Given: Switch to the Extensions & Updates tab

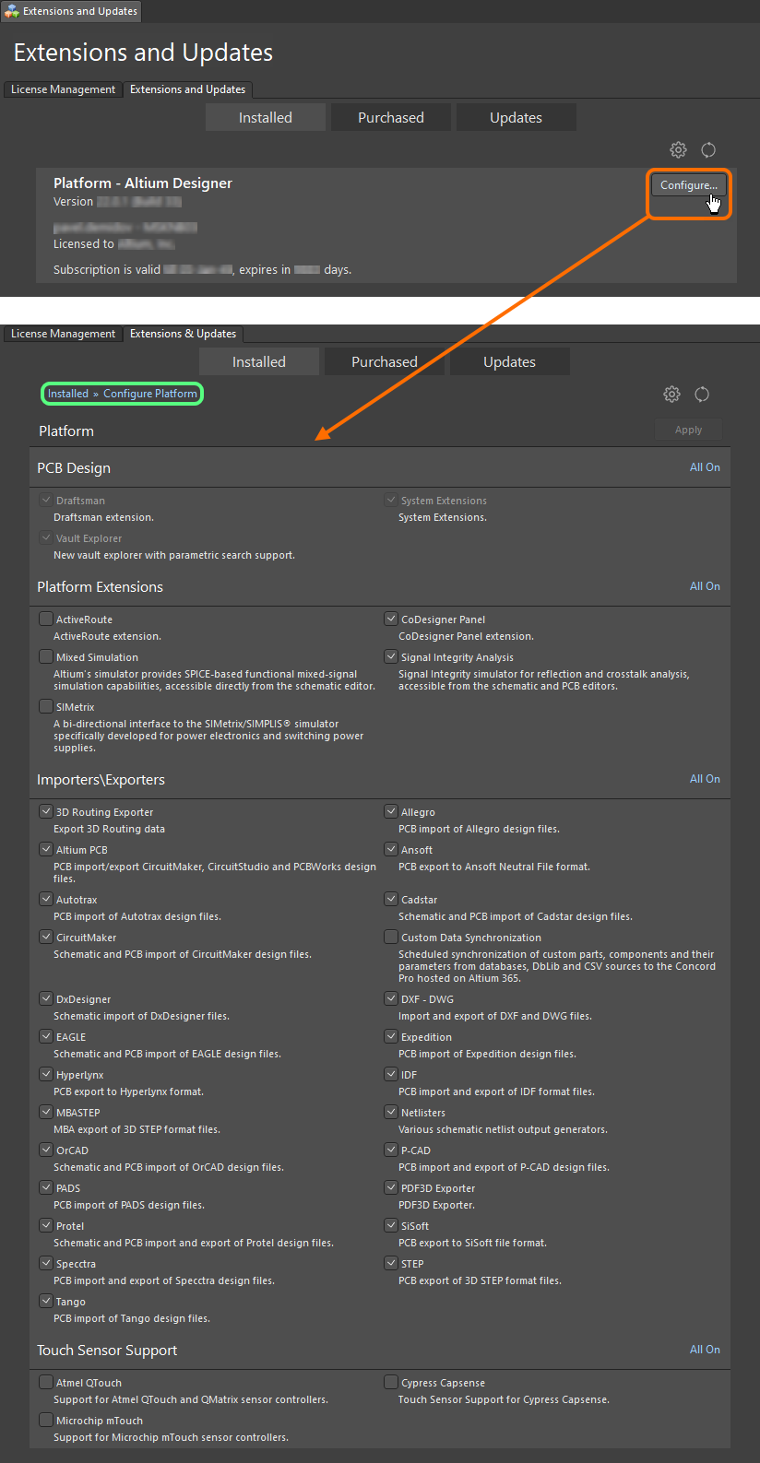Looking at the screenshot, I should point(183,334).
